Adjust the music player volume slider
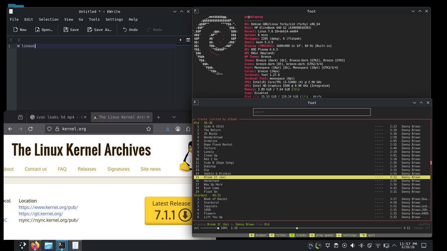The image size is (447, 251). [210, 228]
